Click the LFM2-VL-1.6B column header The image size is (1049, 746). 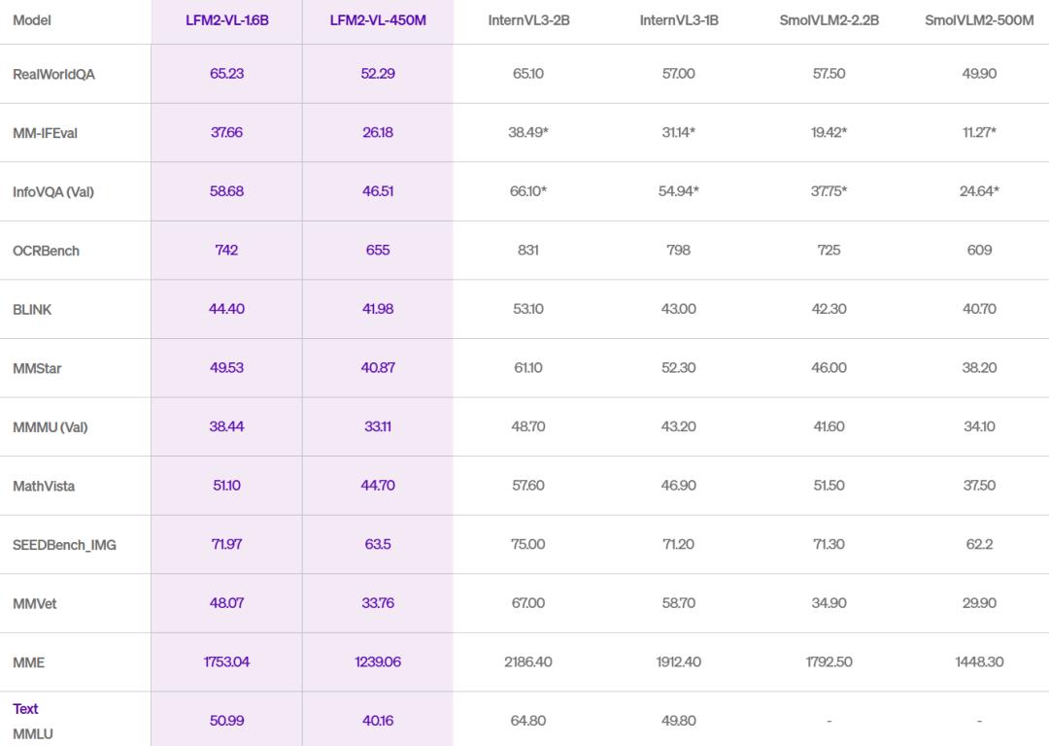coord(226,20)
